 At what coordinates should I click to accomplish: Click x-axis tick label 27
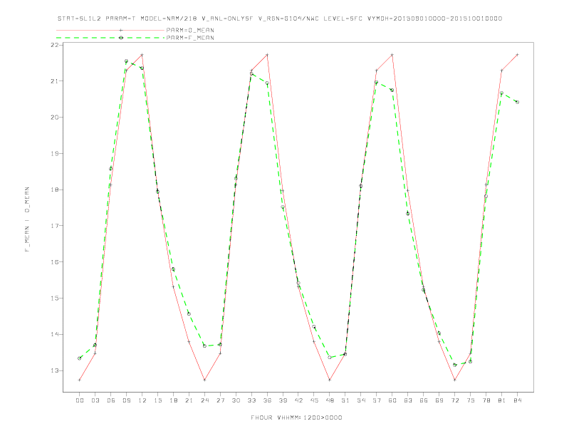point(220,400)
